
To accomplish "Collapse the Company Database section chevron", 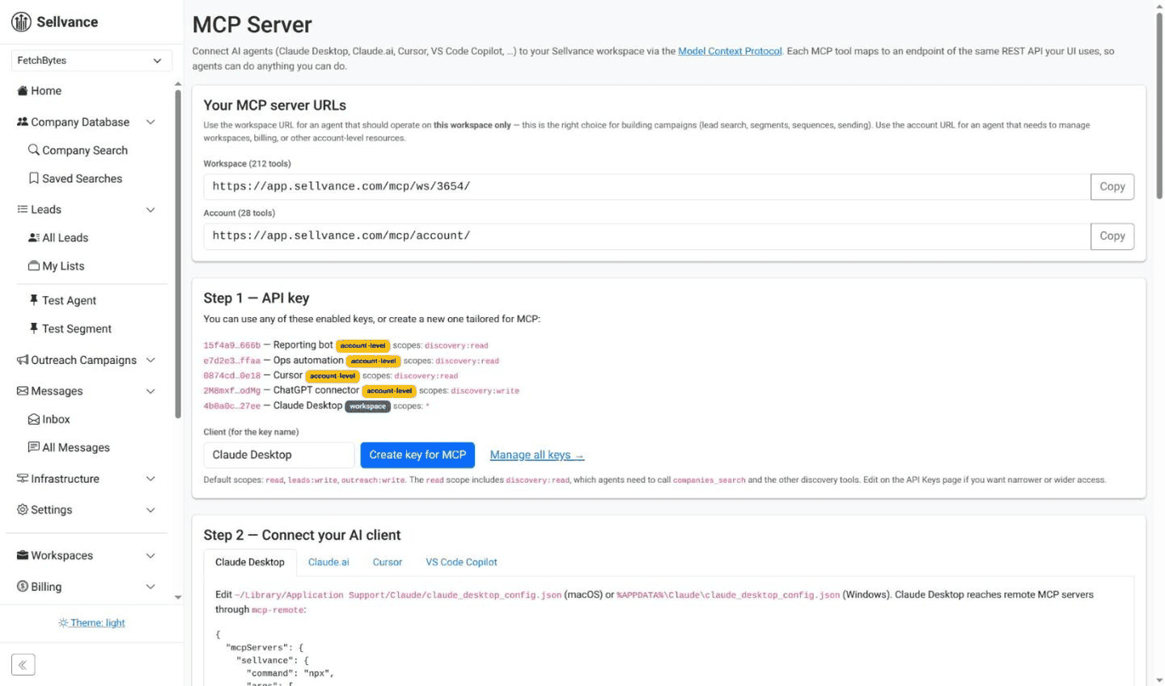I will (x=150, y=122).
